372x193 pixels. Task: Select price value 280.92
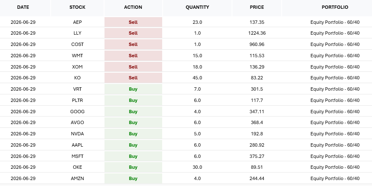(x=257, y=145)
